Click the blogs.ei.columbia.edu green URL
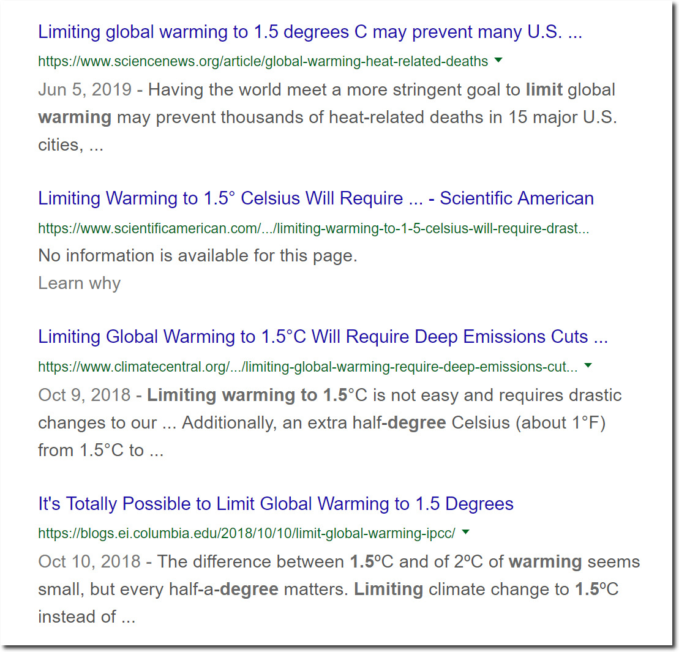 247,533
